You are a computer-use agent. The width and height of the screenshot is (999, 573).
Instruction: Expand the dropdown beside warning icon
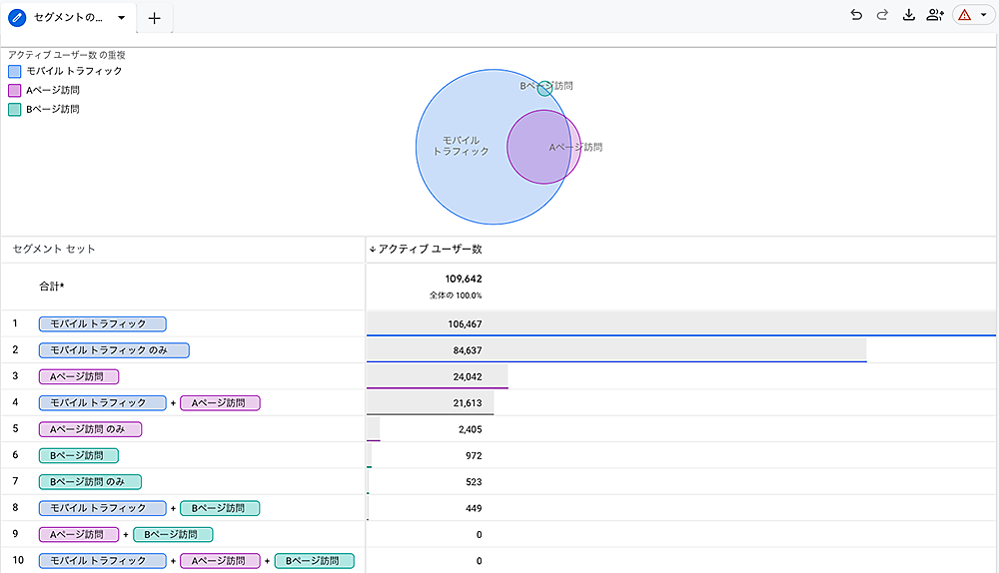point(983,16)
